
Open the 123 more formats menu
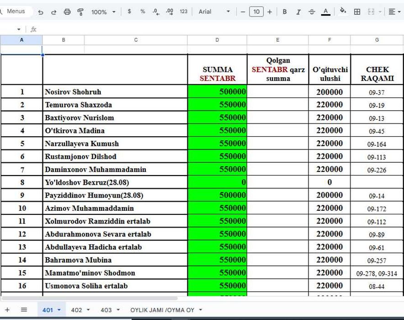click(x=183, y=11)
